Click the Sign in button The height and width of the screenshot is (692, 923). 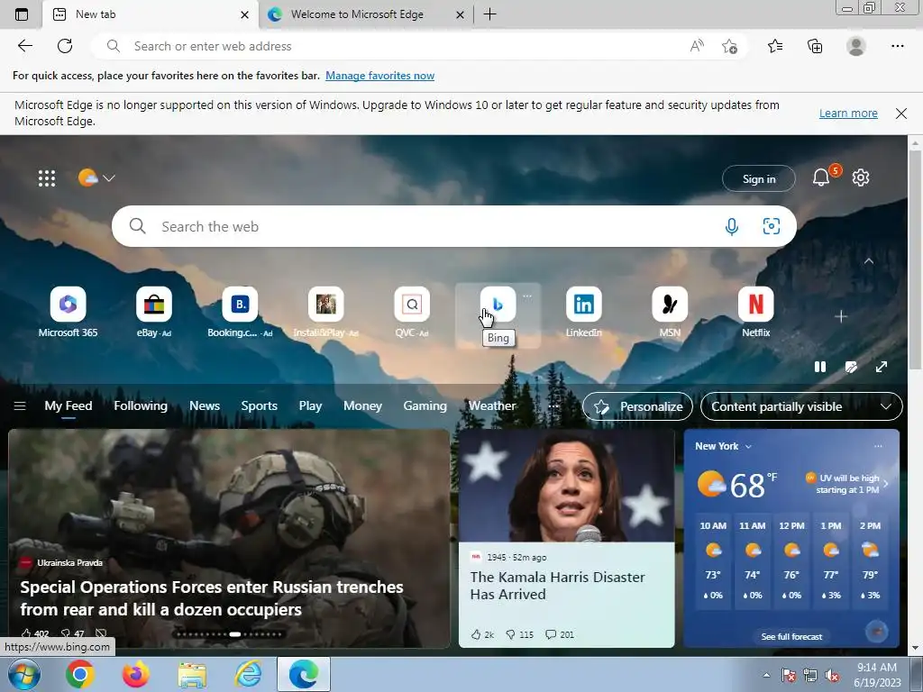759,179
